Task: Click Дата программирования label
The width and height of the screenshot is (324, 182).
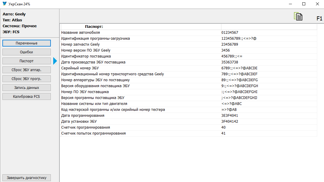Action: pos(83,116)
